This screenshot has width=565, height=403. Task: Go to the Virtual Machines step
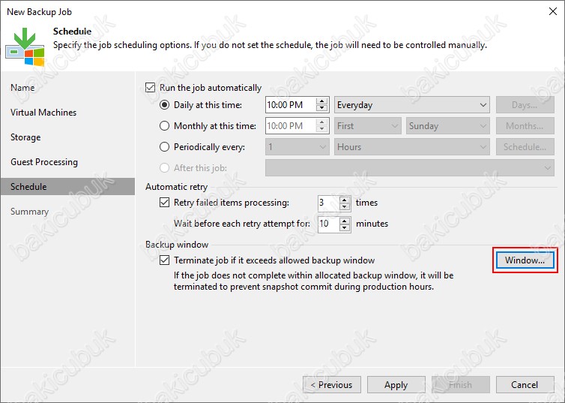tap(43, 113)
